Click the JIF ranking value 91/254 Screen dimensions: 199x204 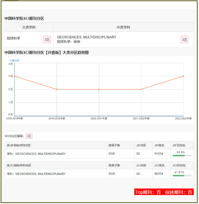[159, 154]
